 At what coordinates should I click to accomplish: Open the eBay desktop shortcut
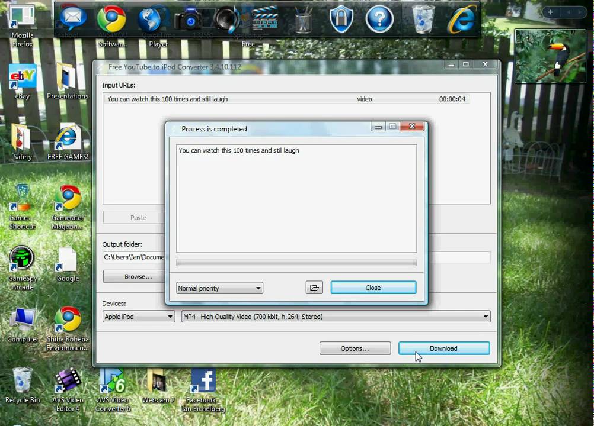(x=23, y=81)
